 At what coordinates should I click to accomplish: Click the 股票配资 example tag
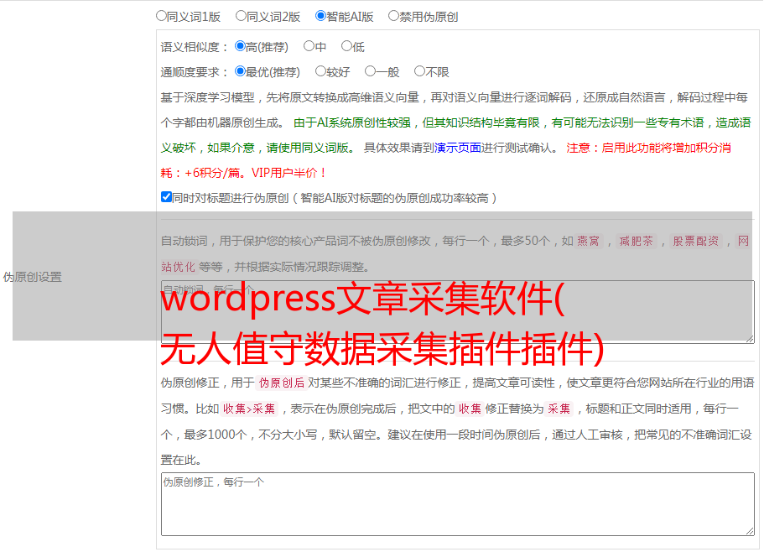point(696,241)
